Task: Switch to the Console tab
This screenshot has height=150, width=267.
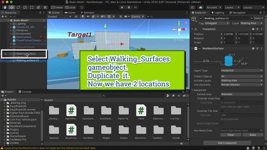Action: [25, 92]
